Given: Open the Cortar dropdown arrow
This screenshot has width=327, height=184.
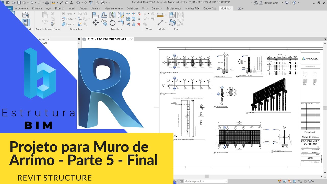Looking at the screenshot, I should (76, 19).
